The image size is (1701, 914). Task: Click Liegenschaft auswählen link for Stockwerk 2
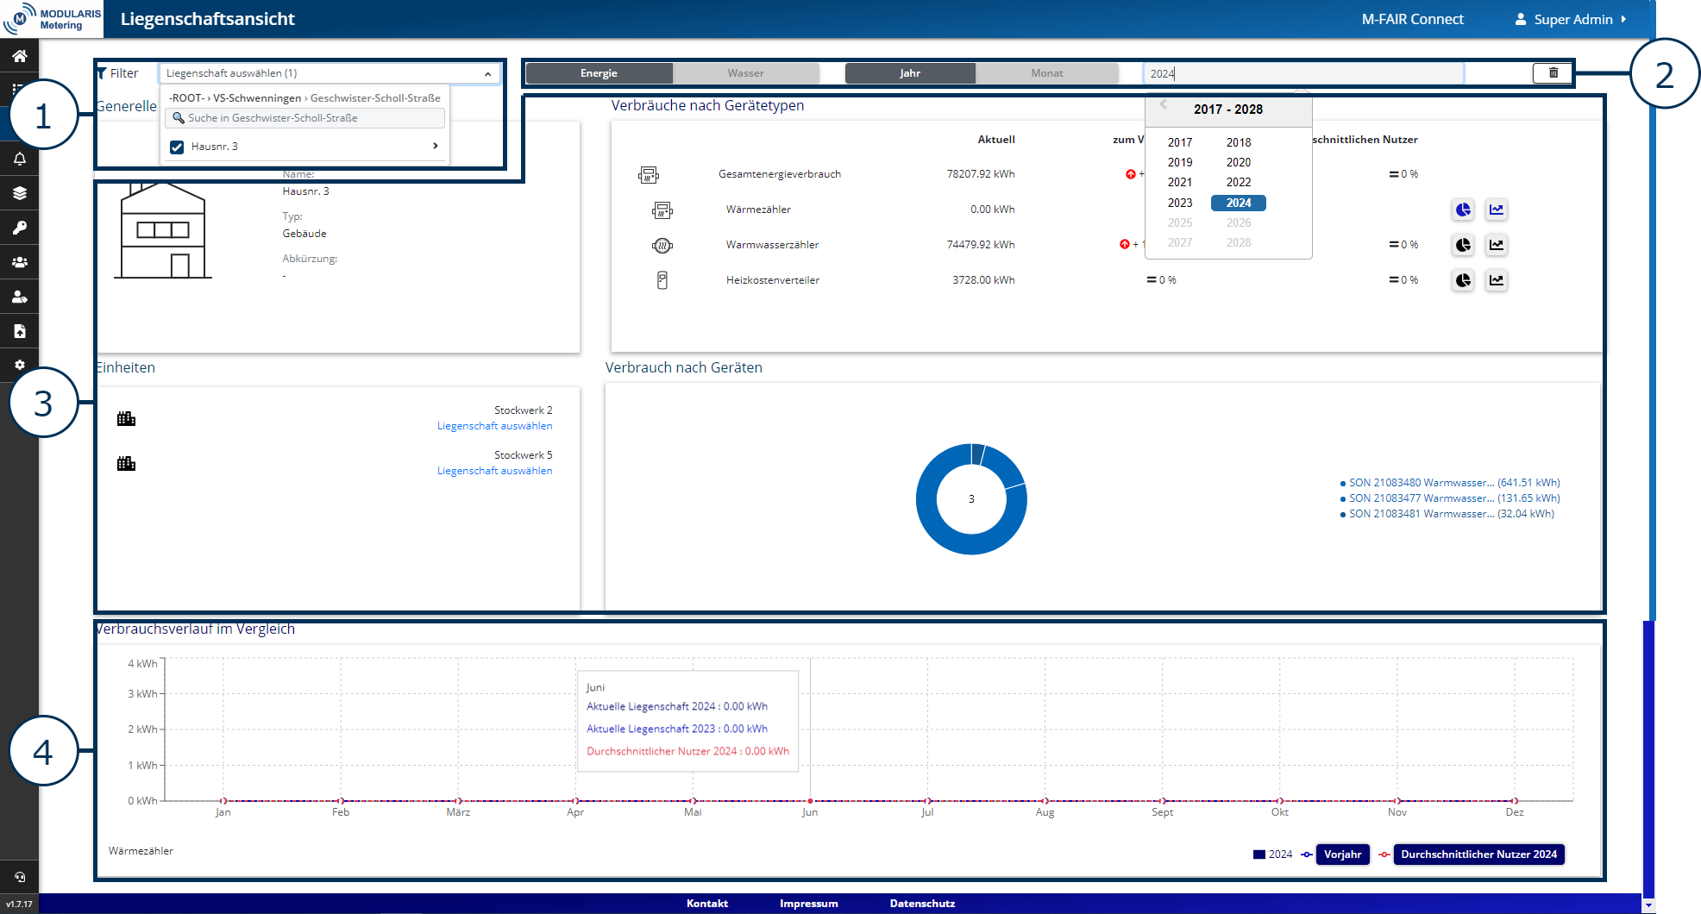tap(494, 426)
